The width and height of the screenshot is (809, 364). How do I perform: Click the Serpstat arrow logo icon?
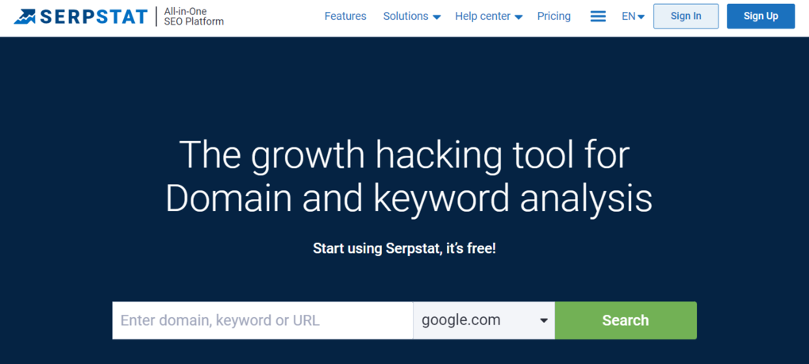coord(25,16)
